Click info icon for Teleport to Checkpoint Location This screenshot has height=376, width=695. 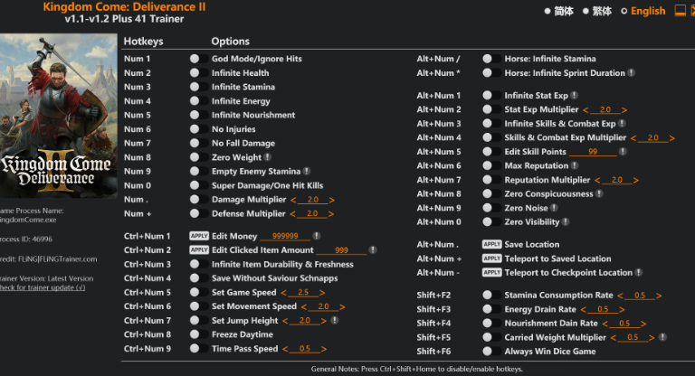coord(639,272)
